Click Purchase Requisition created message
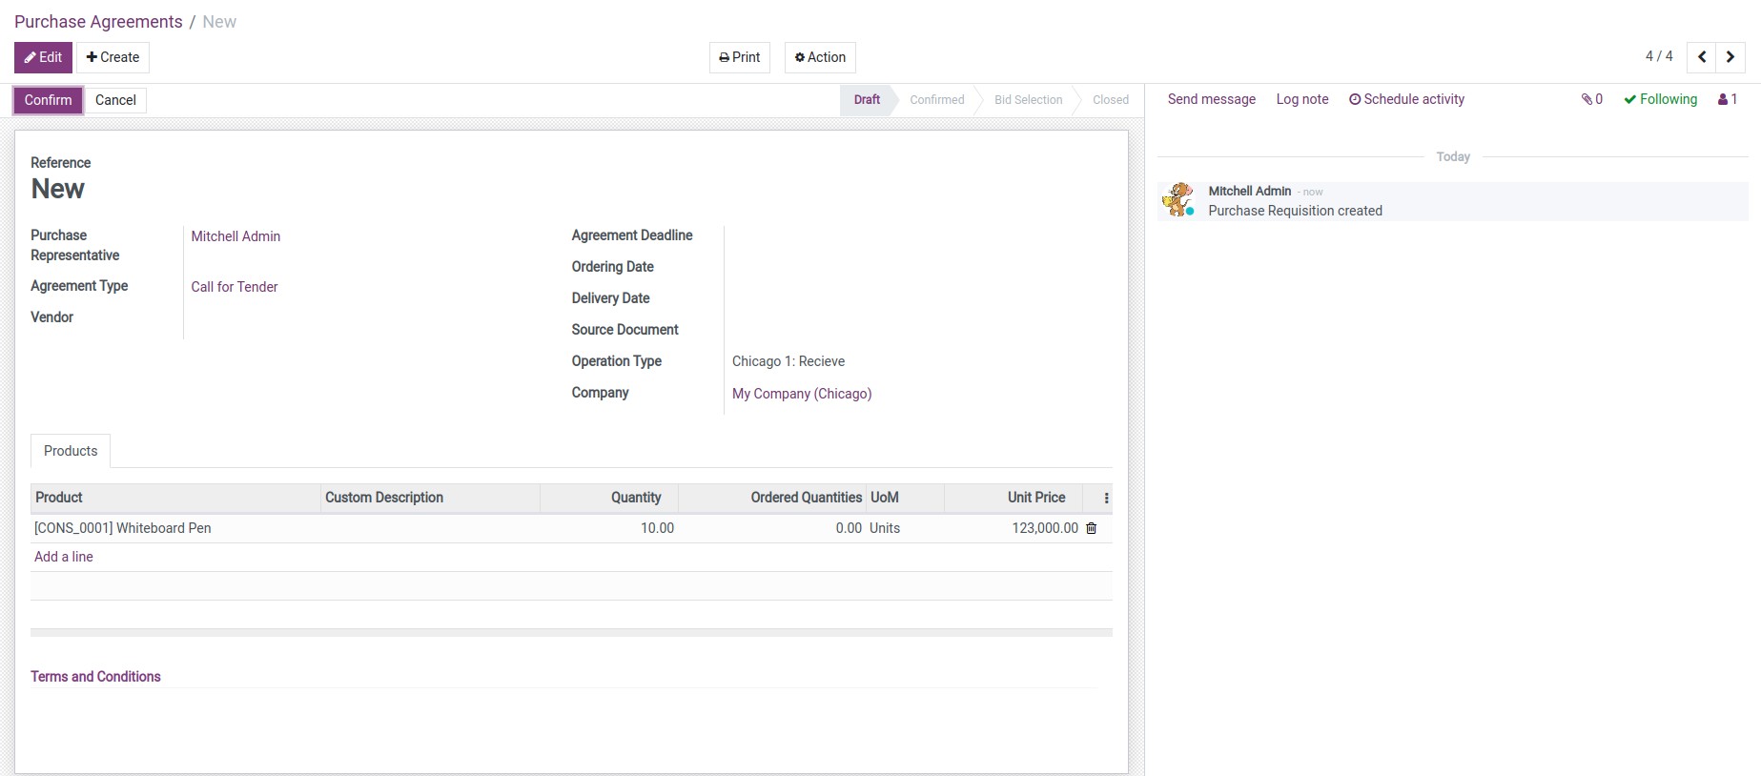The image size is (1761, 776). click(x=1295, y=211)
